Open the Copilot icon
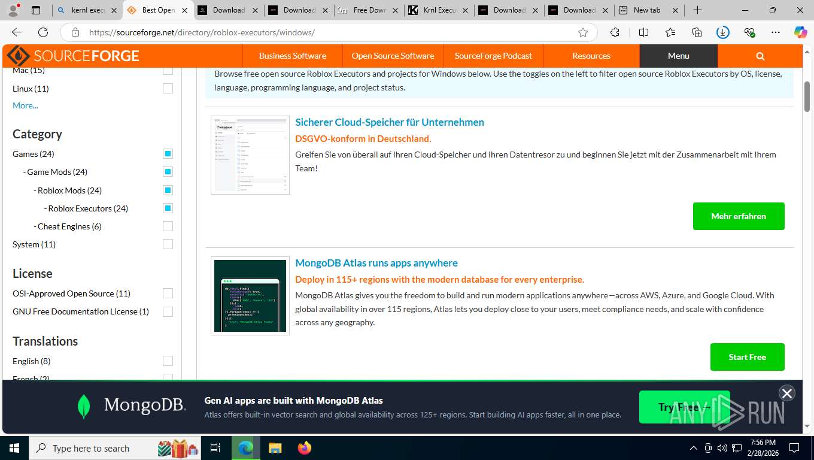The width and height of the screenshot is (814, 460). click(800, 32)
